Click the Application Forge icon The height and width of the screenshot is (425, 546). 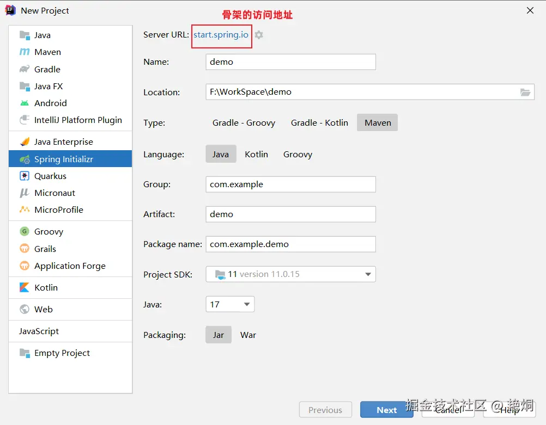click(25, 266)
